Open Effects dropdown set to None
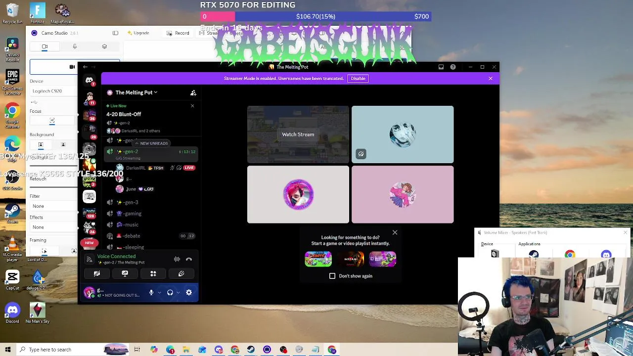Image resolution: width=633 pixels, height=356 pixels. [53, 227]
